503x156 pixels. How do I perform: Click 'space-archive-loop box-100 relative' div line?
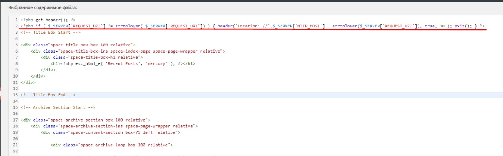(112, 145)
